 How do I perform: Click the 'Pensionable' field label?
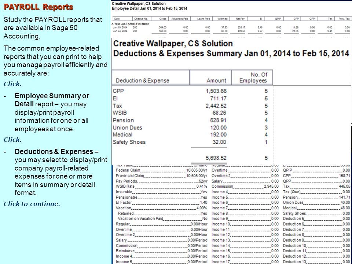(x=126, y=197)
